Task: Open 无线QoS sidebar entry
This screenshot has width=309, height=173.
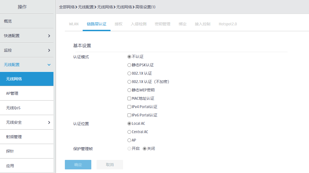Action: click(27, 108)
